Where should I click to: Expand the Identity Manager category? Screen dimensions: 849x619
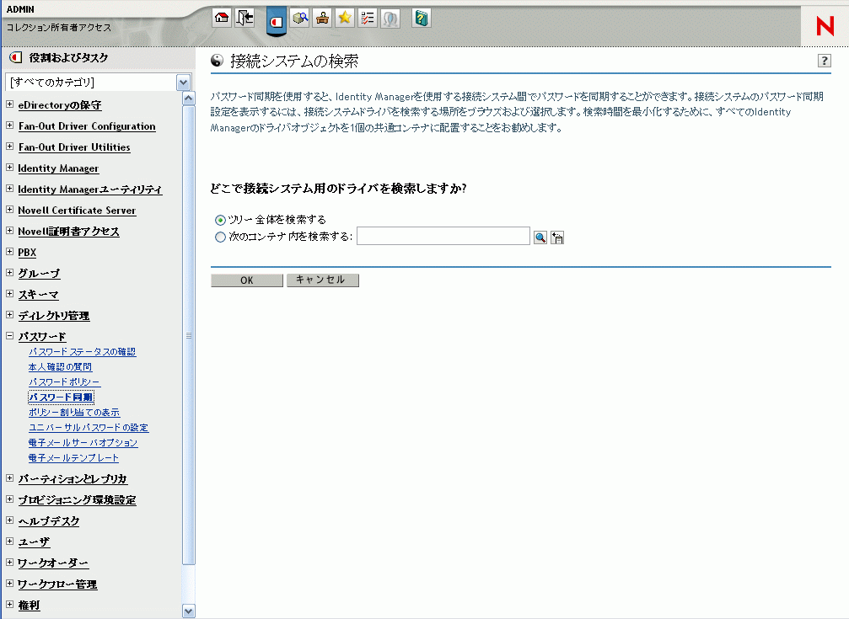click(x=8, y=168)
